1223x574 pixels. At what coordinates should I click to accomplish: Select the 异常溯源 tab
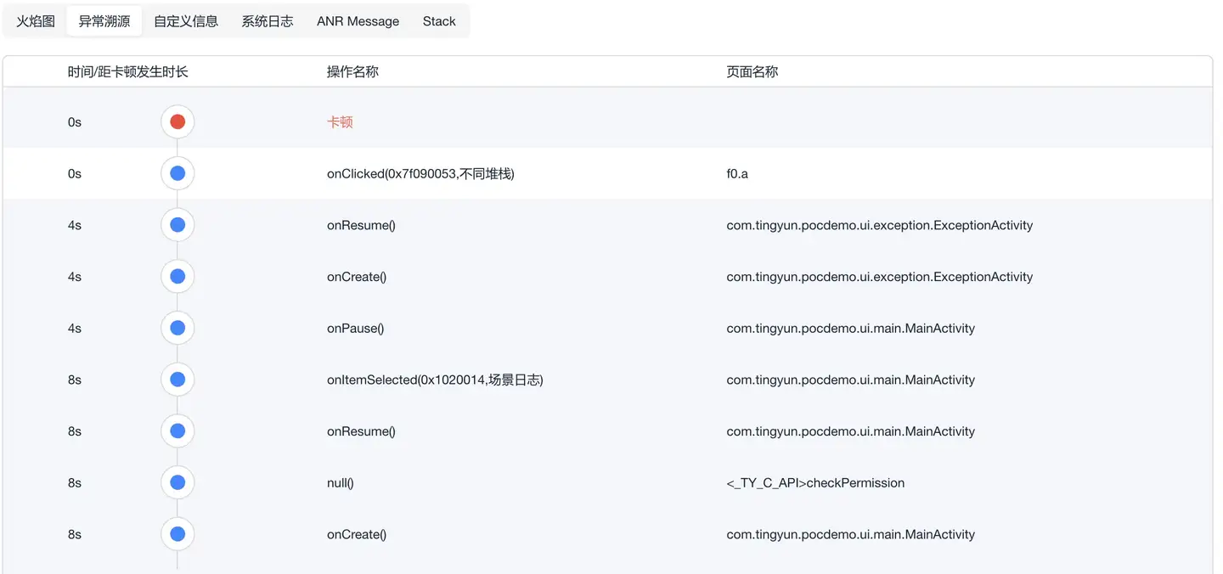[104, 21]
